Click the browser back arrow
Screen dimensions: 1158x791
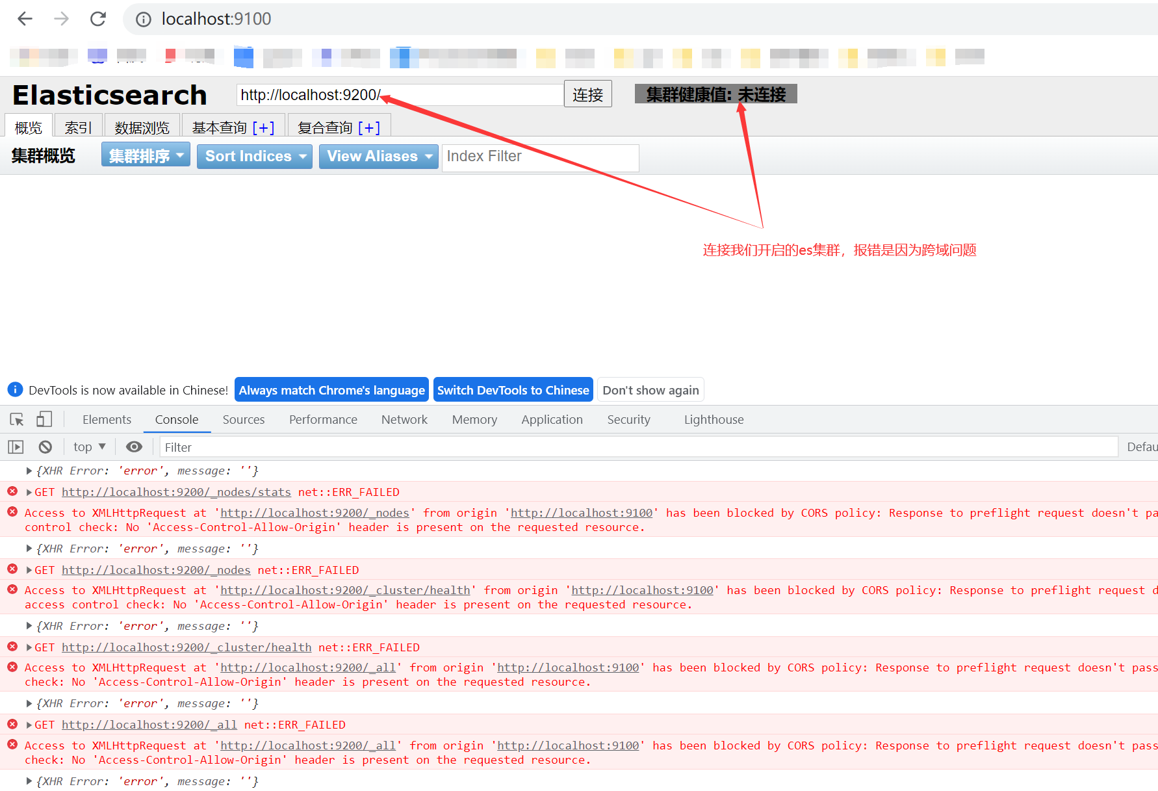(x=25, y=19)
